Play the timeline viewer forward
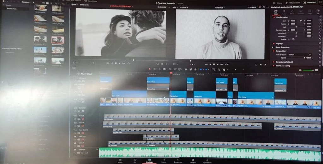 tap(218, 64)
